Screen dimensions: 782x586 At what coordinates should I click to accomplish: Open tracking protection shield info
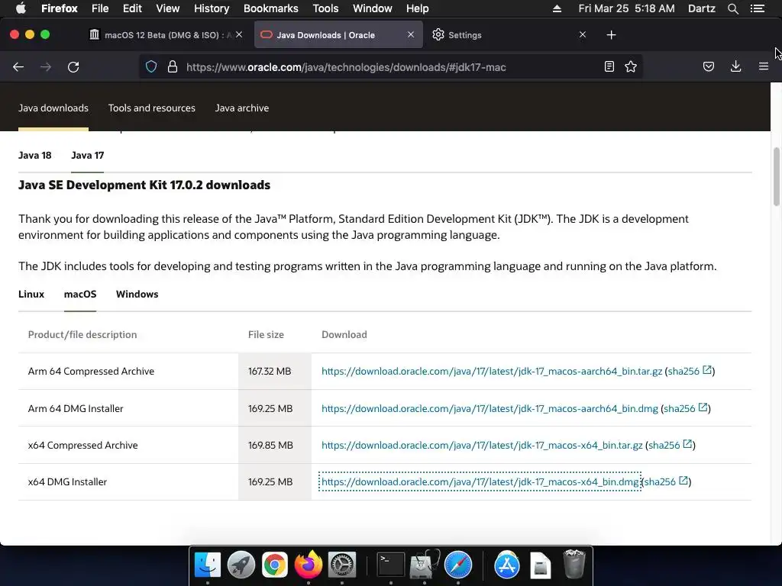[151, 66]
